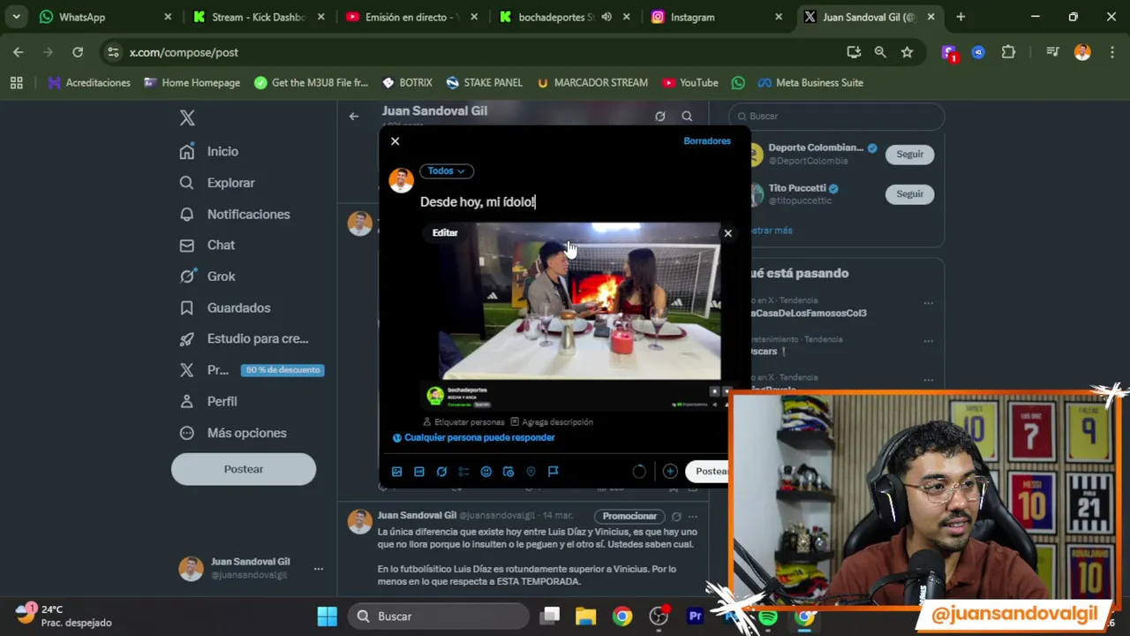Open account menu for Juan Sandoval Gil
This screenshot has height=636, width=1130.
pyautogui.click(x=252, y=569)
